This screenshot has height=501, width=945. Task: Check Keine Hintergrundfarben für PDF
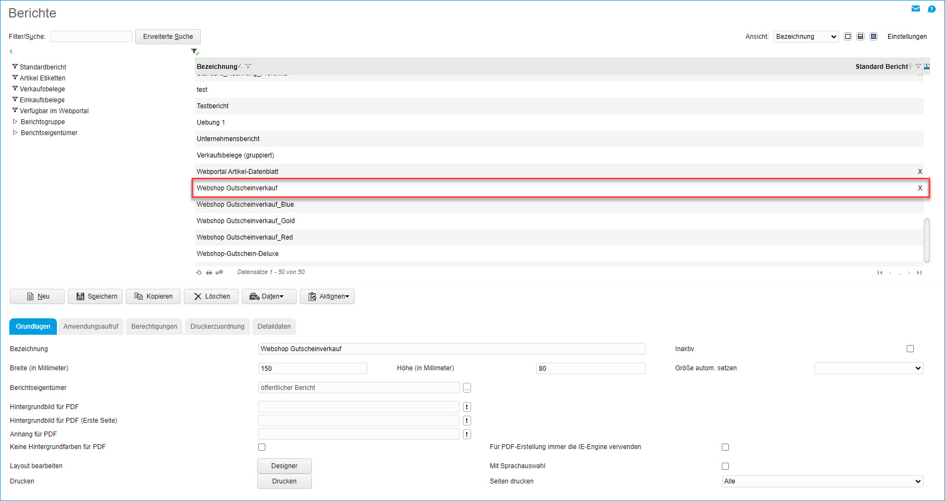click(262, 447)
